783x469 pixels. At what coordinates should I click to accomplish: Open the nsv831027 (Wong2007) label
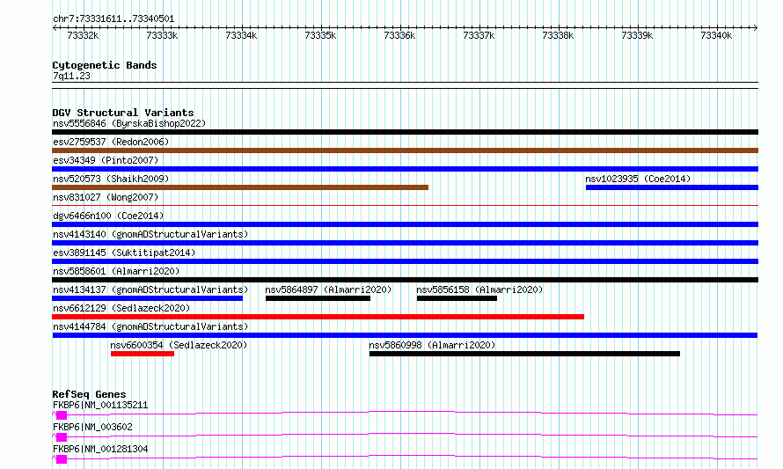point(106,197)
